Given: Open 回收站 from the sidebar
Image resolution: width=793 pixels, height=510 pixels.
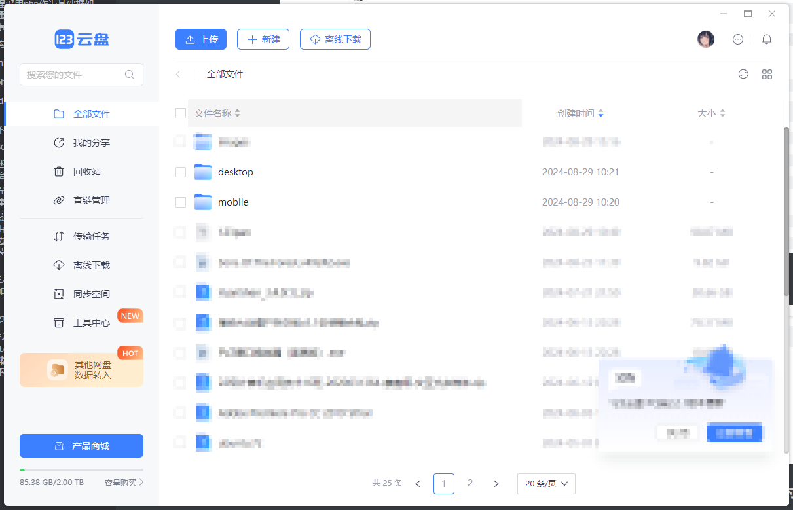Looking at the screenshot, I should point(81,171).
